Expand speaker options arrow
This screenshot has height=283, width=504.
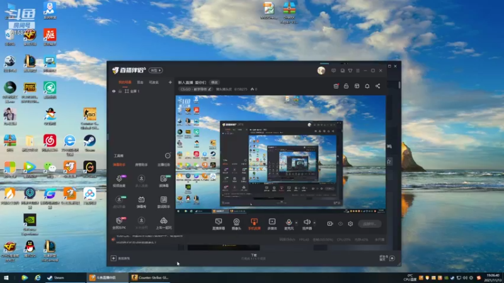point(314,223)
